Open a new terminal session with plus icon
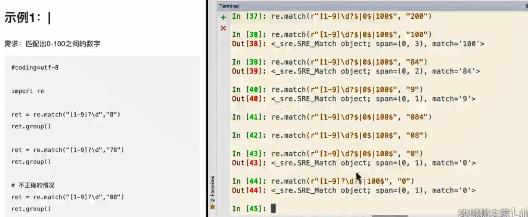528x217 pixels. (223, 17)
